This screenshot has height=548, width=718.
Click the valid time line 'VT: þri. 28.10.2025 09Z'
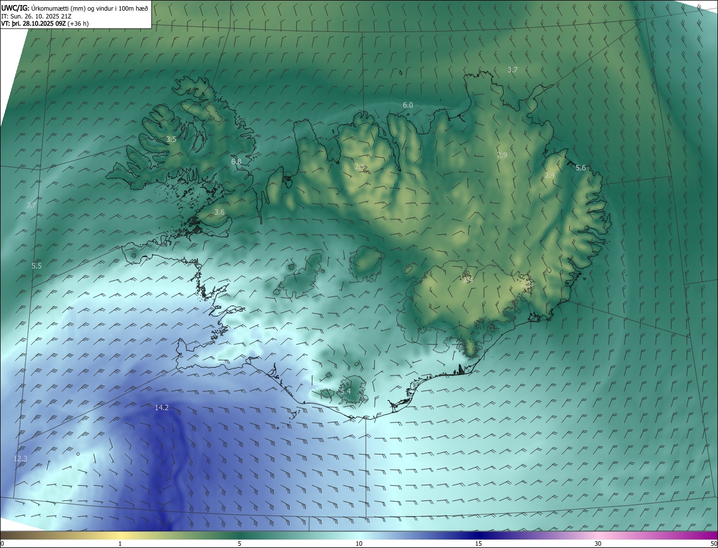(x=33, y=24)
